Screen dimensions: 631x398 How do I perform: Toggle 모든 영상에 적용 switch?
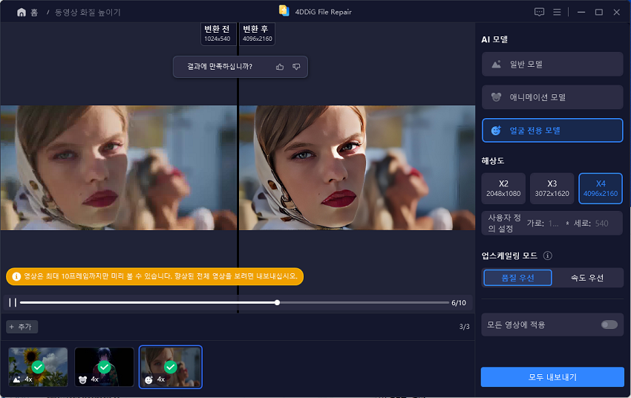609,324
